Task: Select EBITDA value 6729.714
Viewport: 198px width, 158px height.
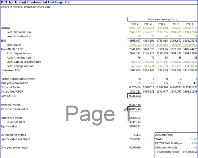Action: pos(148,28)
